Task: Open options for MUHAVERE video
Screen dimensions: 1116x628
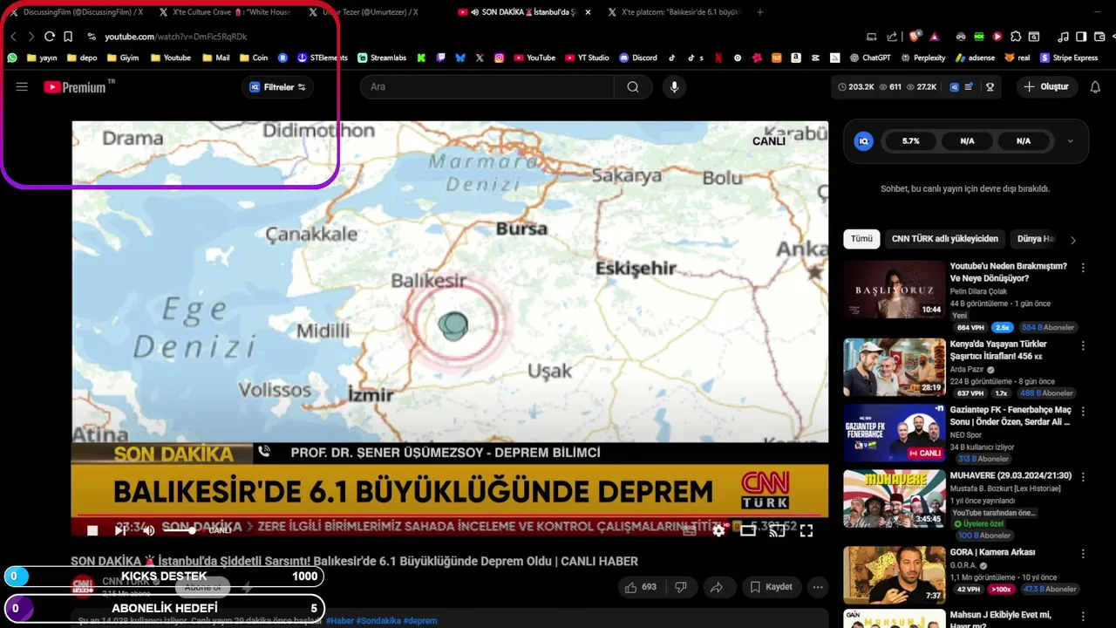Action: pyautogui.click(x=1083, y=477)
